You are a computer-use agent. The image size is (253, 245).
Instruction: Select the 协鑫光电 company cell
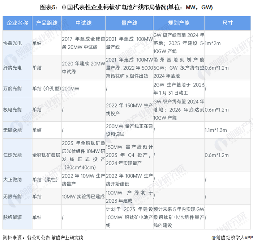point(17,43)
